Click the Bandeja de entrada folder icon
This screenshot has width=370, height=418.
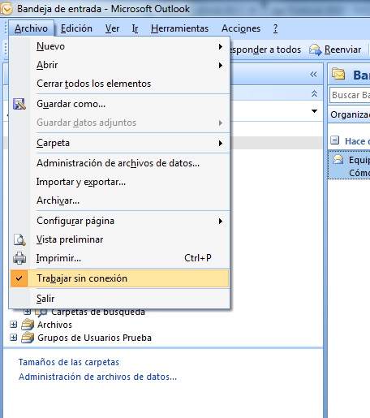338,74
